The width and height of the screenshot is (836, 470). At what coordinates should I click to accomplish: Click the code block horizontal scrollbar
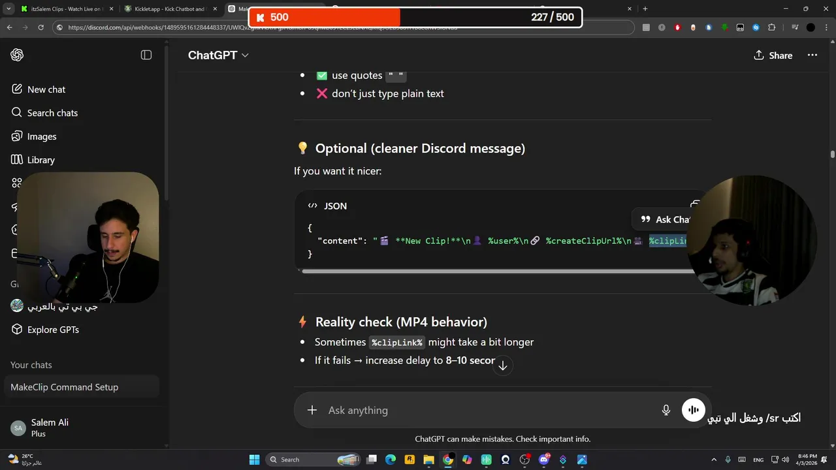click(x=496, y=271)
